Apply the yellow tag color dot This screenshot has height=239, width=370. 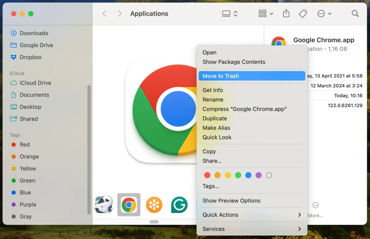click(228, 175)
